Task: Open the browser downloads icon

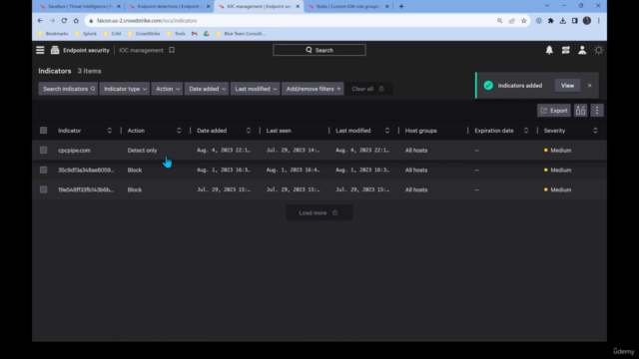Action: (562, 21)
